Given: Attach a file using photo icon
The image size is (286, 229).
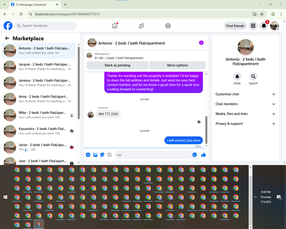Looking at the screenshot, I should [x=95, y=155].
